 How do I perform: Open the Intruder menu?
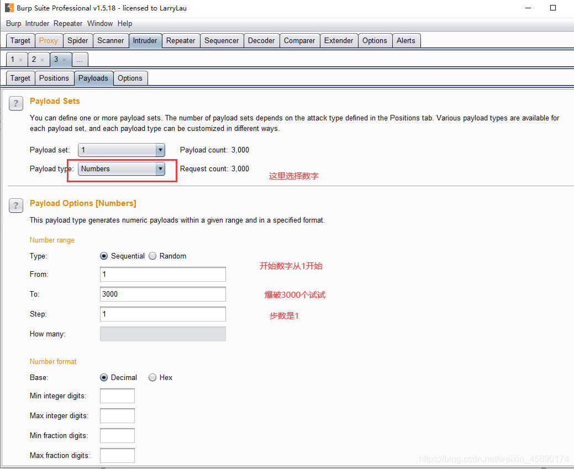pyautogui.click(x=37, y=23)
